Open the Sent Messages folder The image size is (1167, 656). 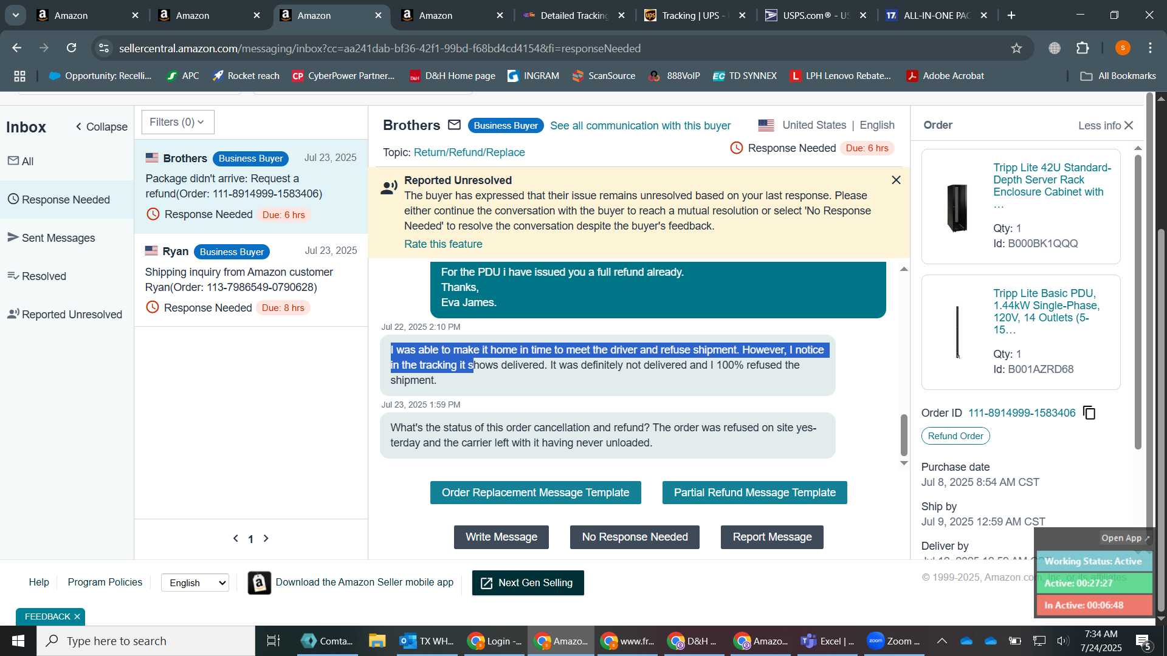(x=67, y=238)
